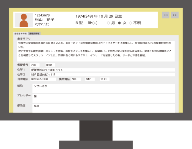This screenshot has height=149, width=192.
Task: Click the 感染症 field containing 風邪
Action: pyautogui.click(x=104, y=108)
